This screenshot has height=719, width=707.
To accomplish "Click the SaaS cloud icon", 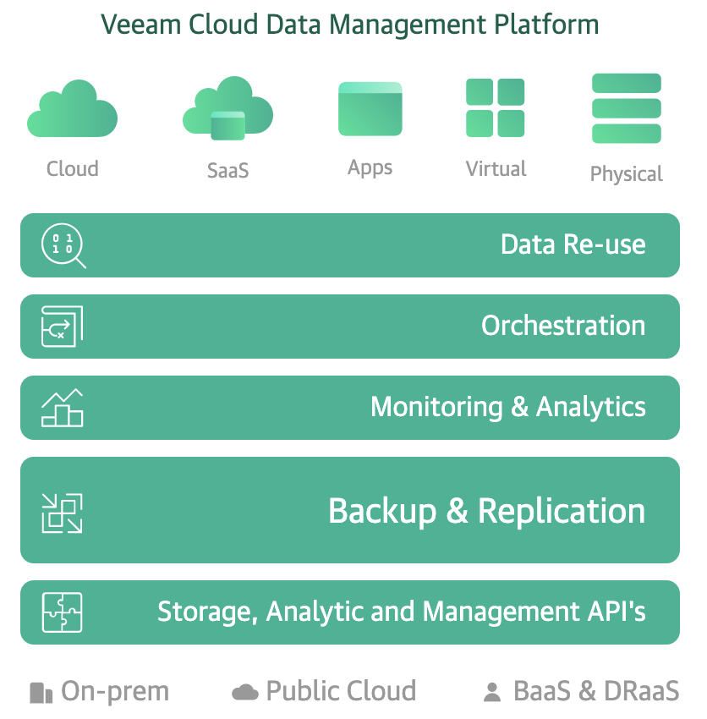I will coord(227,109).
